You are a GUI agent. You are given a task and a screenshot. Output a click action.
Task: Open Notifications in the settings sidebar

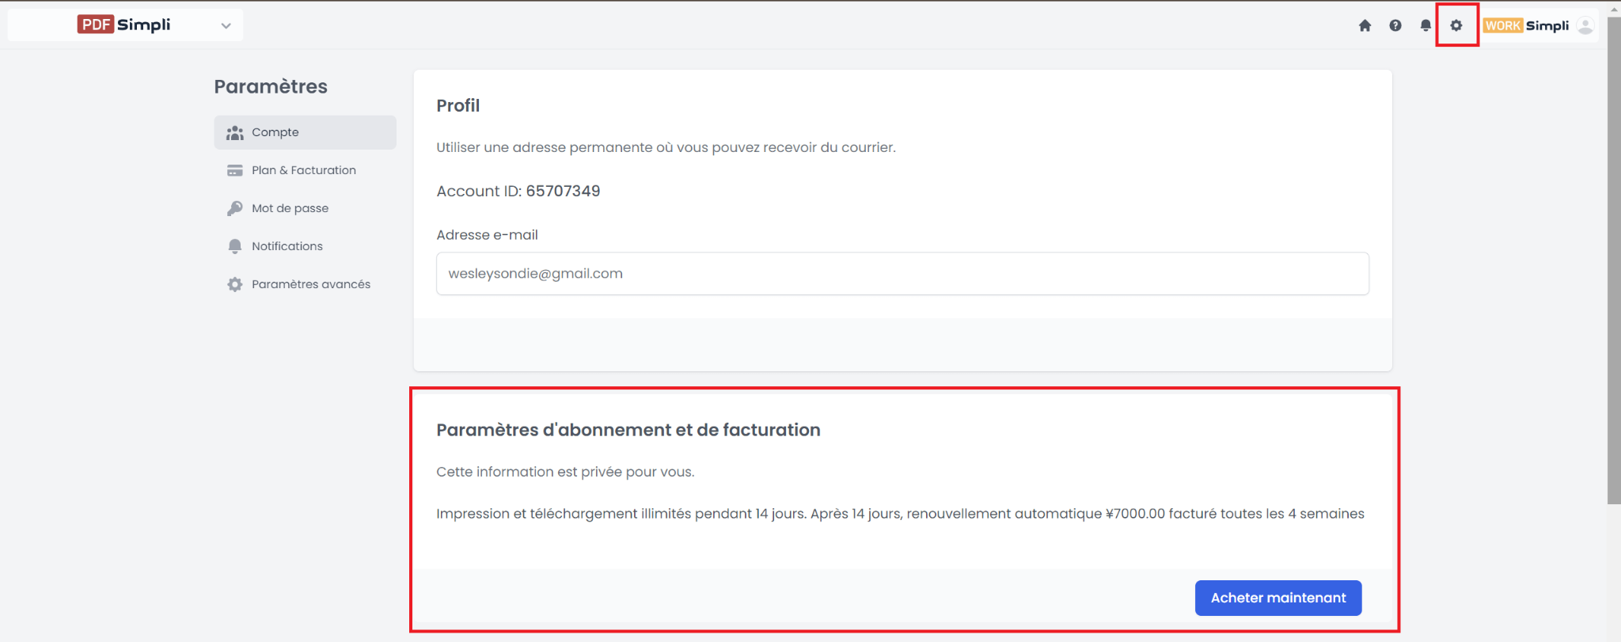point(287,246)
